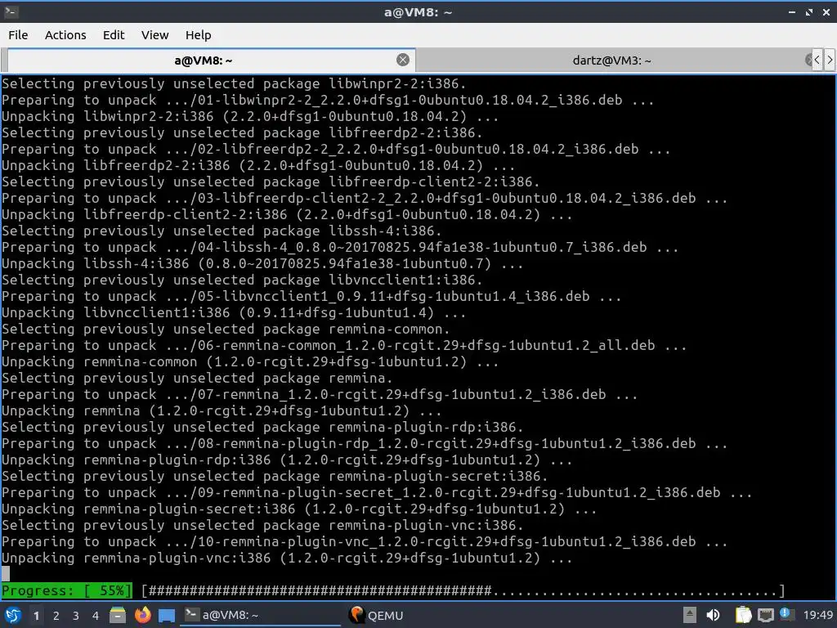Screen dimensions: 837x628
Task: Click 'Selecting previously unselected package libwinpr2-2:i386' line
Action: pos(234,83)
